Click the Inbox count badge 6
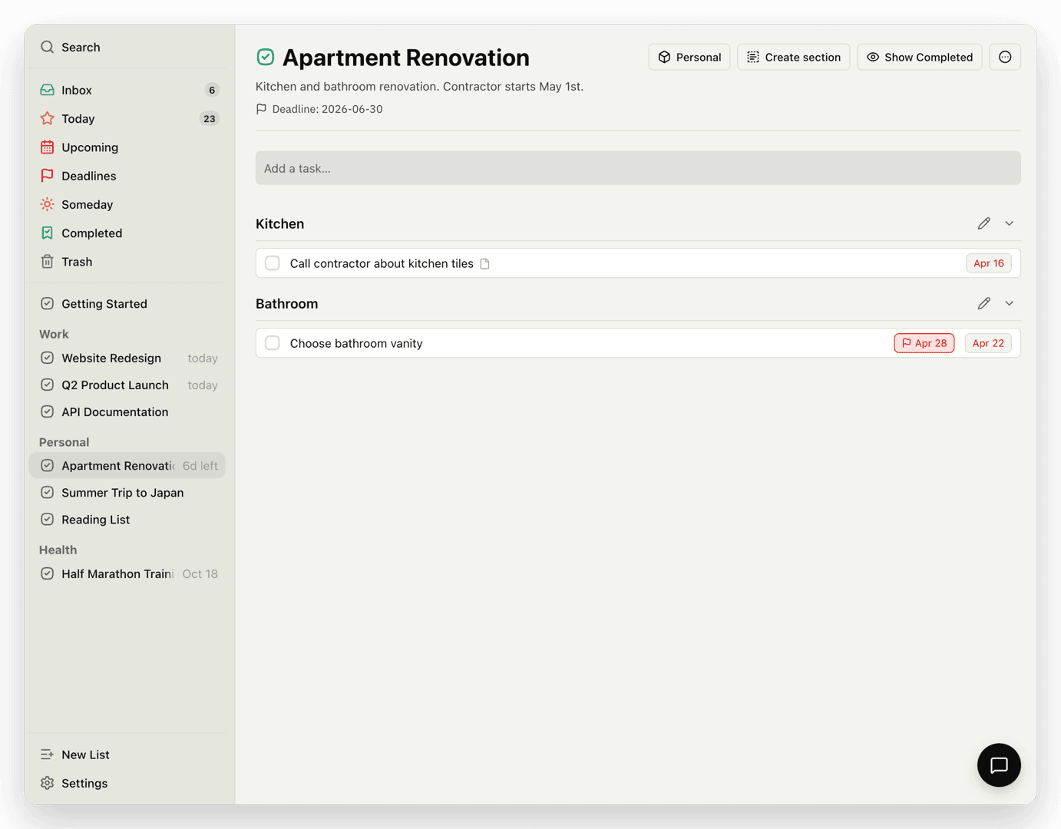The height and width of the screenshot is (829, 1061). (x=212, y=90)
